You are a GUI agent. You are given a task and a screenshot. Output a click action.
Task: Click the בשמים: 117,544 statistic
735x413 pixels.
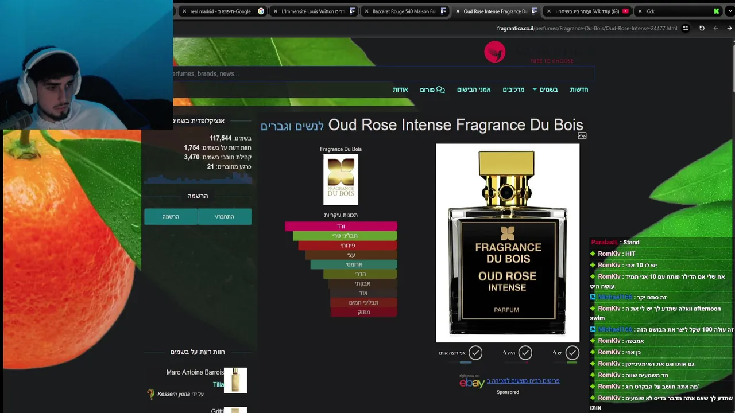(230, 138)
